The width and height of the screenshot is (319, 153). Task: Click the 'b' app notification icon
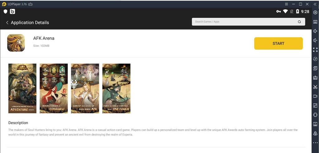pos(12,11)
